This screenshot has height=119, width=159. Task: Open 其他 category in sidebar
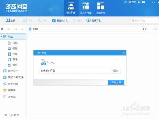click(13, 65)
